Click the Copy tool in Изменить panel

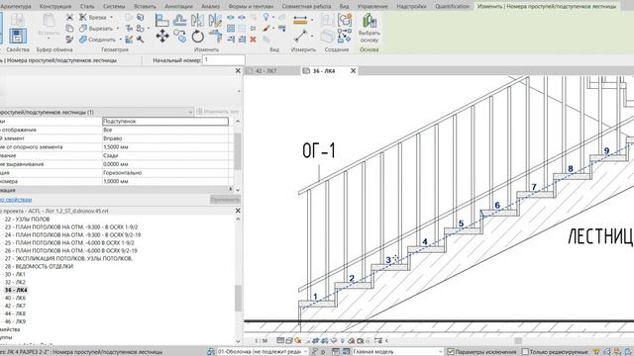point(180,37)
